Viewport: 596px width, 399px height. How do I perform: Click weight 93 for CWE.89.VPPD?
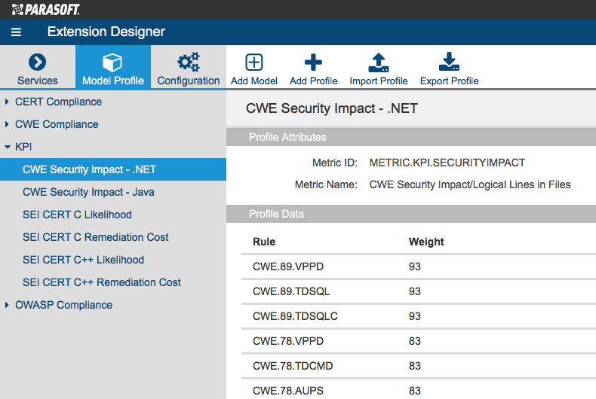coord(415,267)
